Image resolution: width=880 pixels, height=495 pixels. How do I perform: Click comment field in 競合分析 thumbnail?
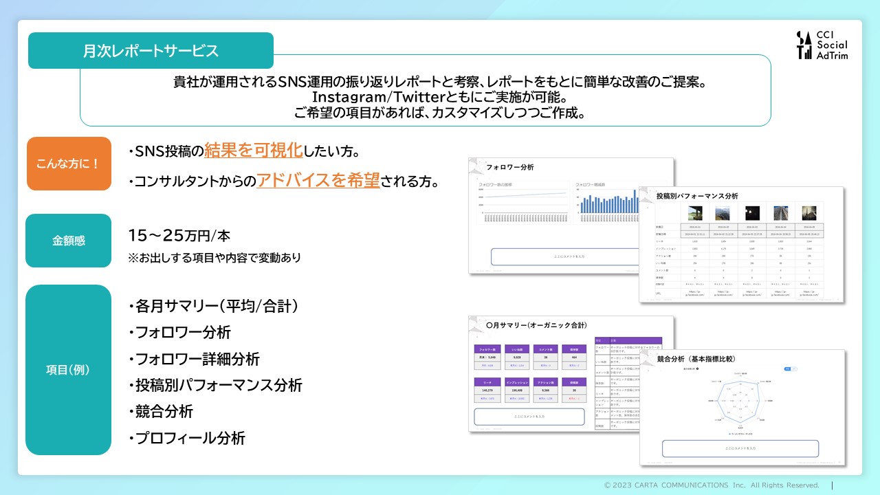(740, 448)
